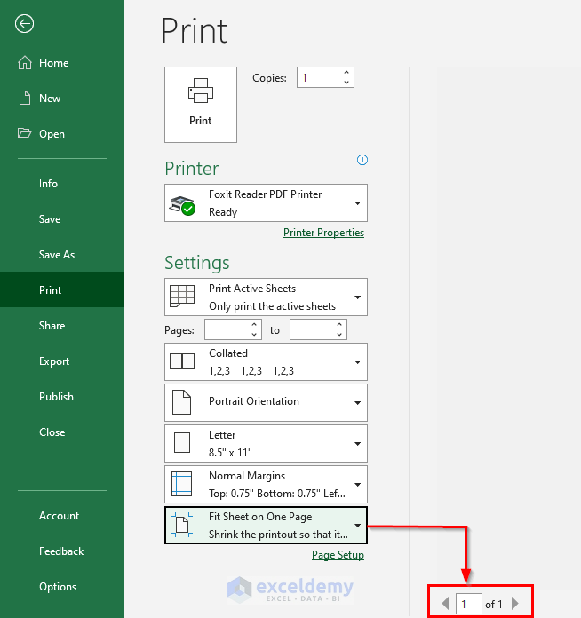
Task: Go to next preview page arrow
Action: pos(514,603)
